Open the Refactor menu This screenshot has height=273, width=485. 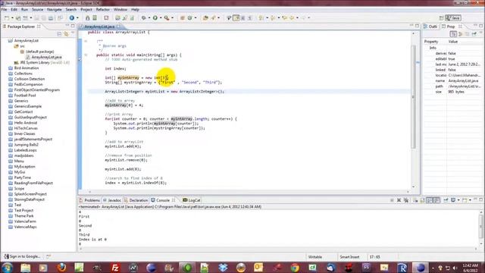103,10
